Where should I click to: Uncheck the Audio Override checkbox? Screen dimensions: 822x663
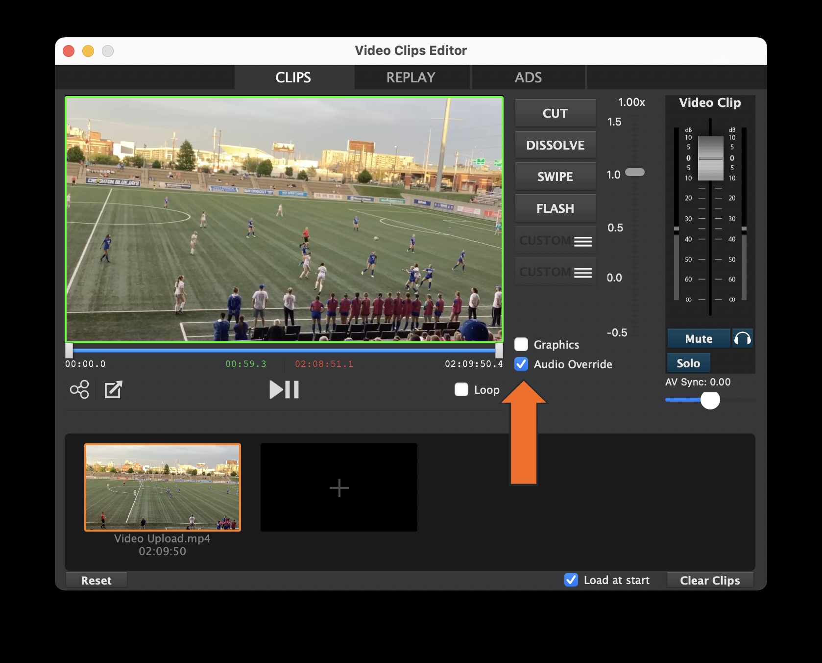pos(521,364)
